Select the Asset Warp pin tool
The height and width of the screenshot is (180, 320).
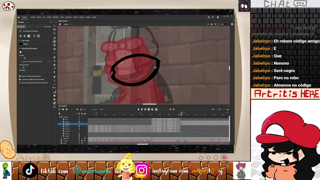pyautogui.click(x=54, y=72)
